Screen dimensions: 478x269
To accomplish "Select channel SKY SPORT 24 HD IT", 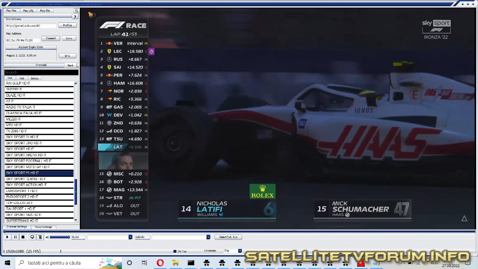I will pyautogui.click(x=39, y=137).
